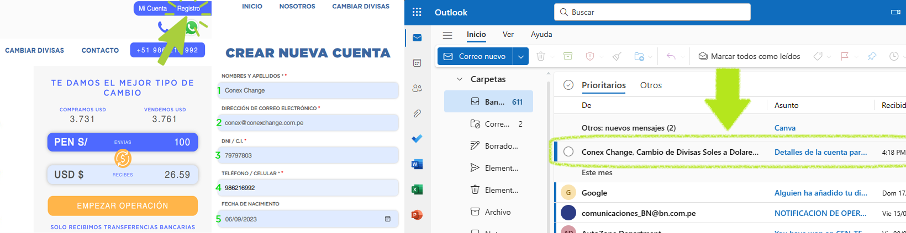The height and width of the screenshot is (233, 906).
Task: Expand the Correo nuevo dropdown arrow
Action: coord(521,56)
